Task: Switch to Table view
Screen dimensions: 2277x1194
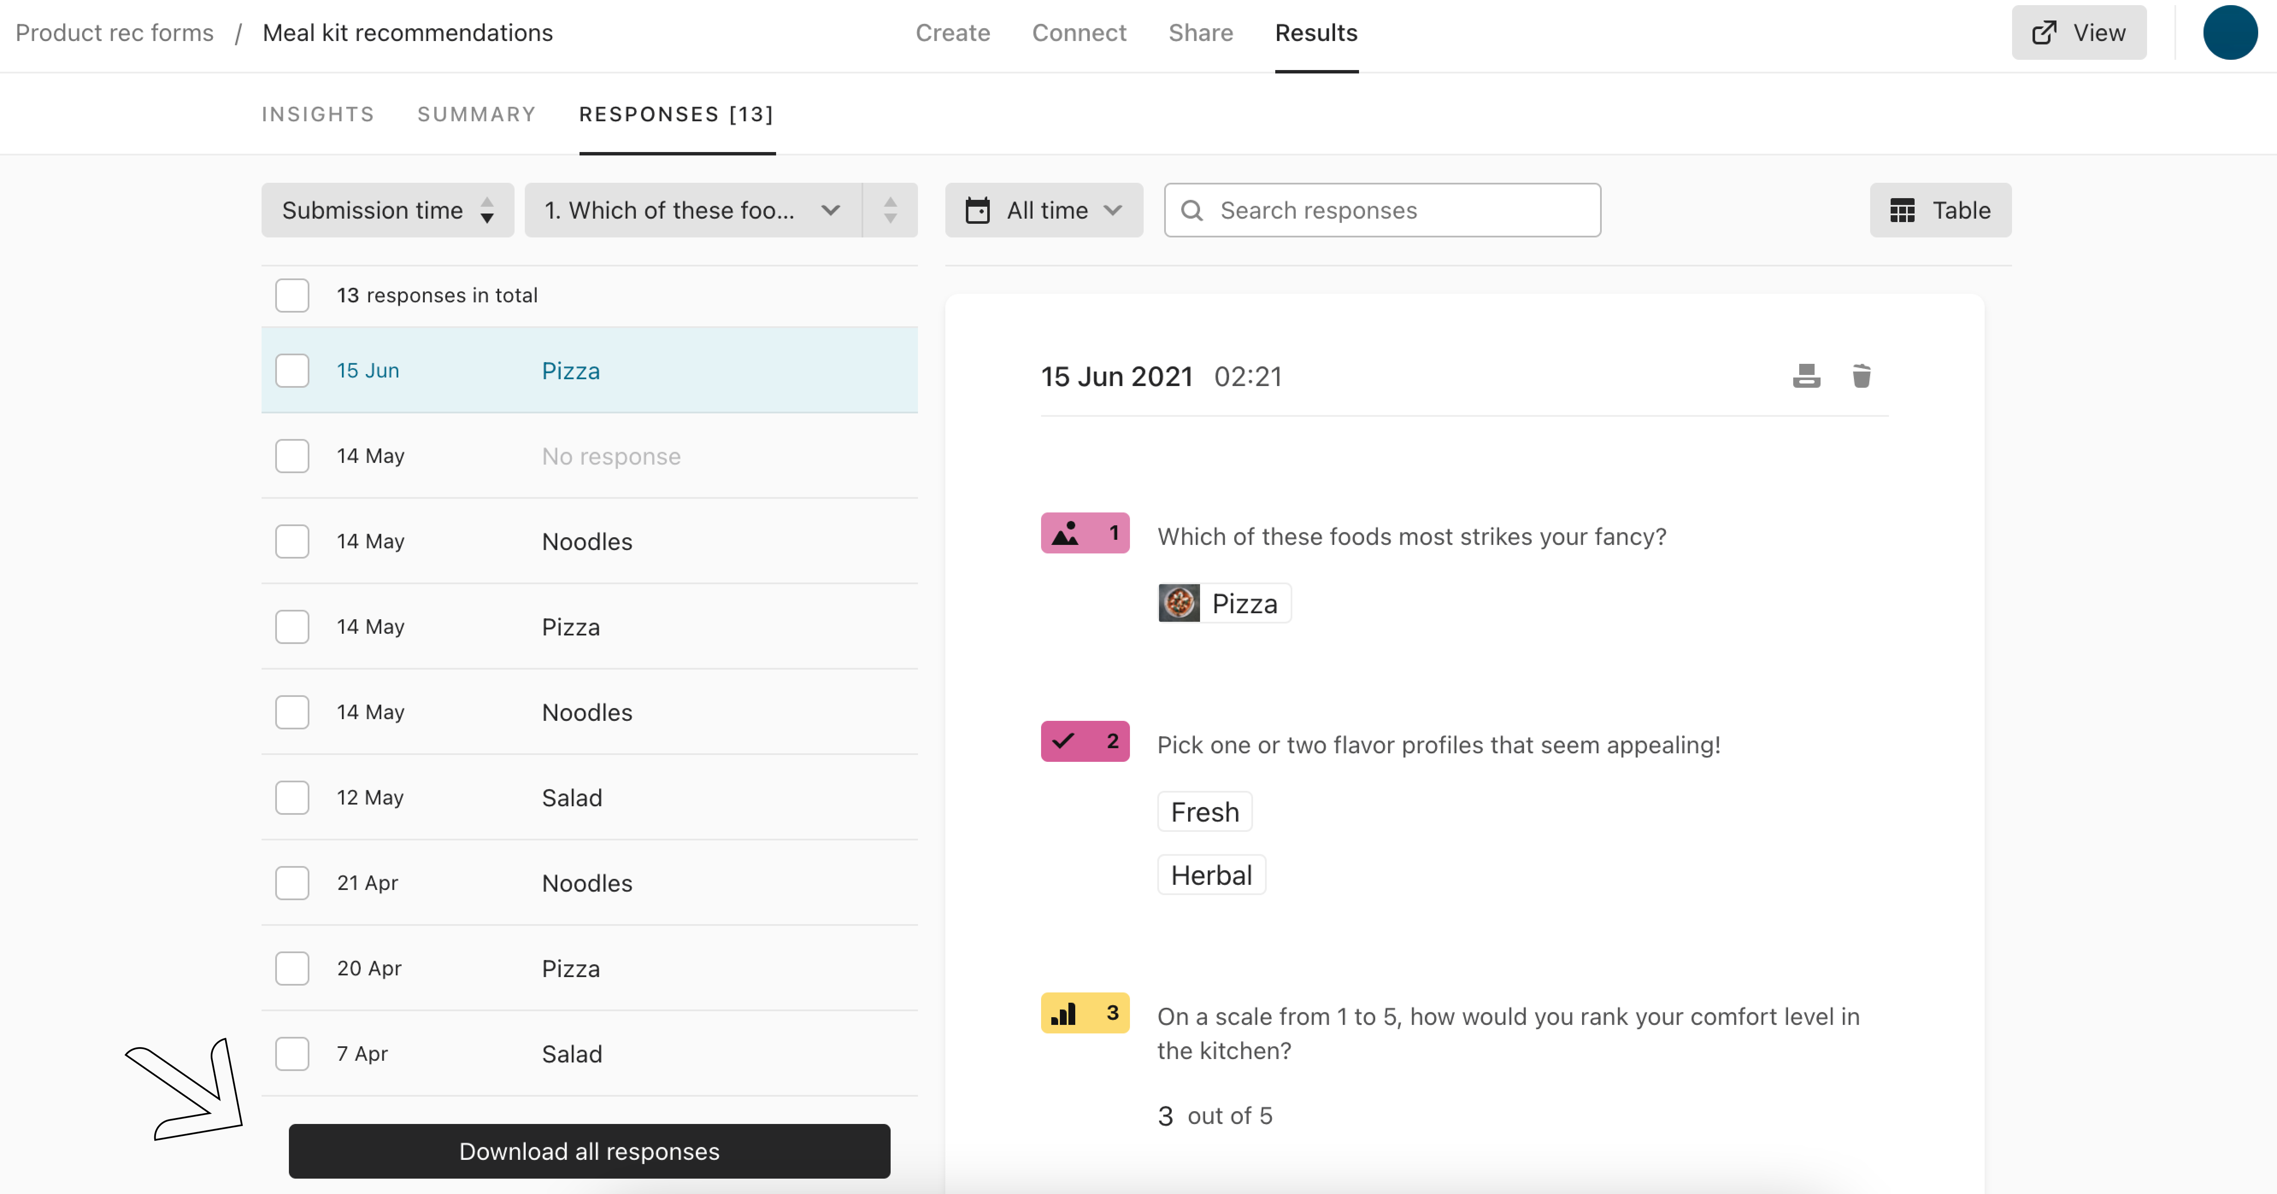Action: 1940,210
